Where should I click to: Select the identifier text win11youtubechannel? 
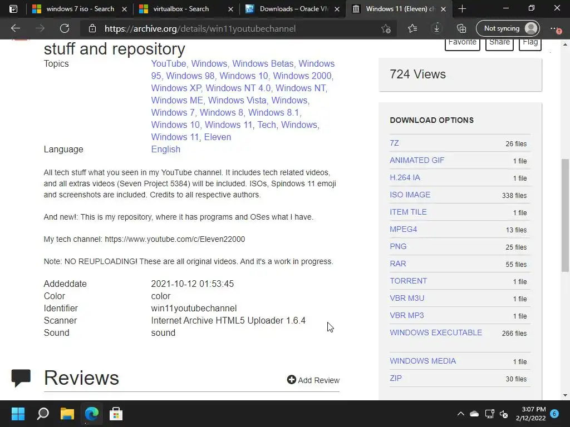tap(194, 308)
